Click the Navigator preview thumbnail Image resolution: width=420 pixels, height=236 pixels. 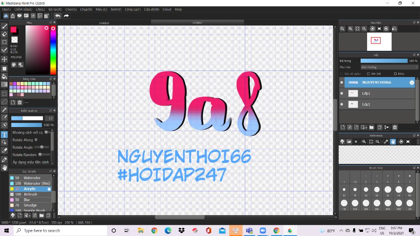pyautogui.click(x=379, y=41)
